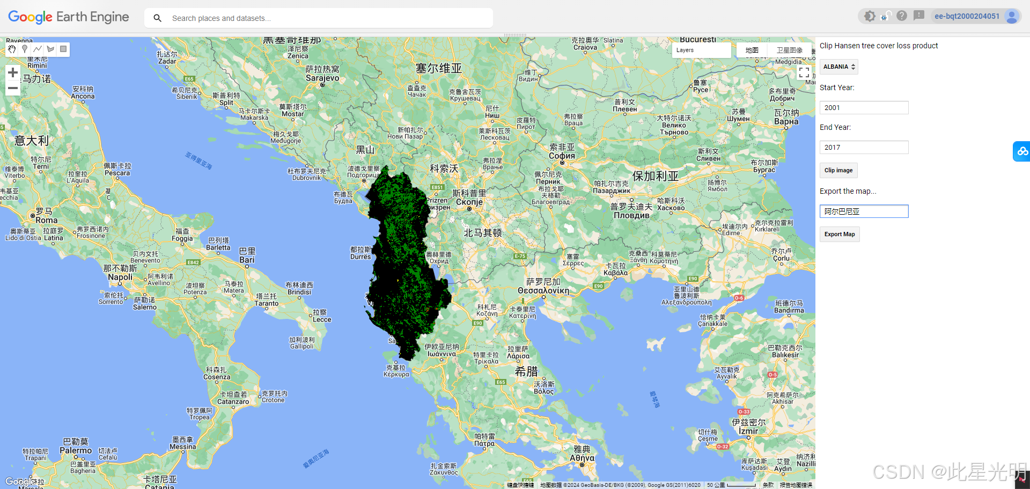This screenshot has width=1030, height=489.
Task: Toggle the dark mode brightness icon
Action: [x=869, y=16]
